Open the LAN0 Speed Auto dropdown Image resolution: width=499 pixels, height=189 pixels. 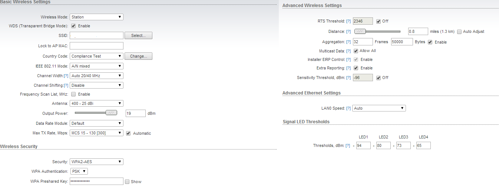[x=379, y=109]
